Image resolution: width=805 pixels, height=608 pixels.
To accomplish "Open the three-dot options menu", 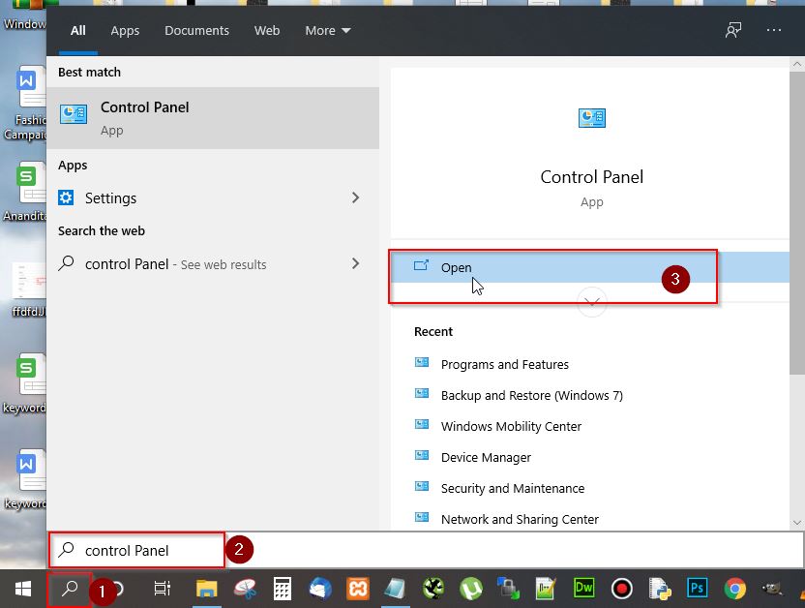I will [774, 30].
